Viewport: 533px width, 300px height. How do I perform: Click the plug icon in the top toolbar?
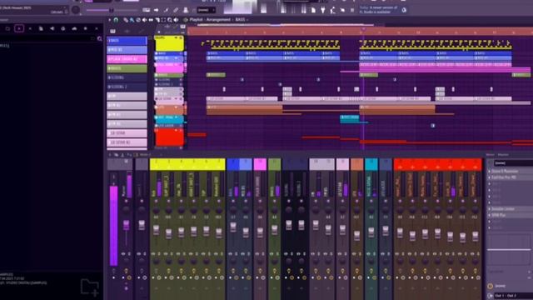click(322, 10)
